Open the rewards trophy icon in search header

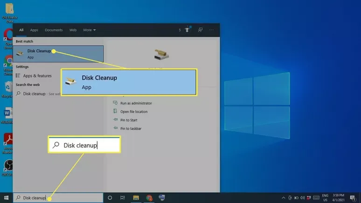187,29
